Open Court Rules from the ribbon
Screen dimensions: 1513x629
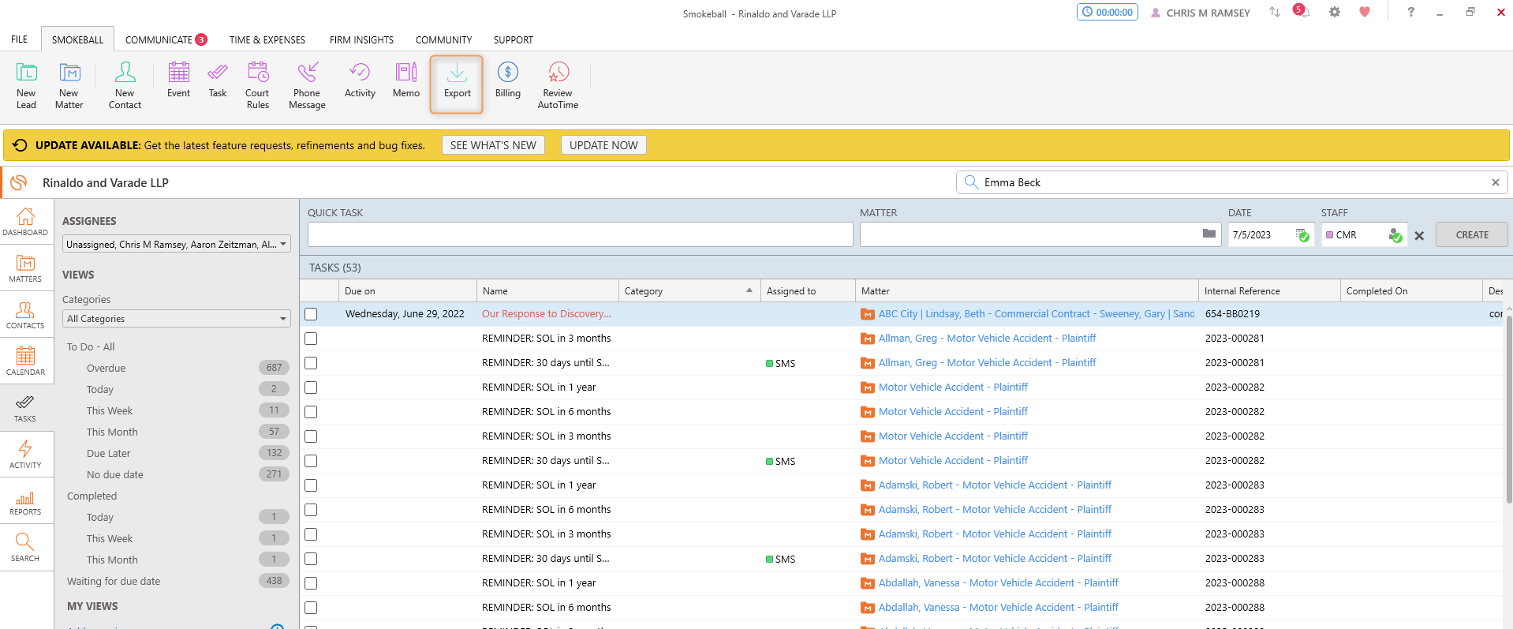click(x=258, y=85)
